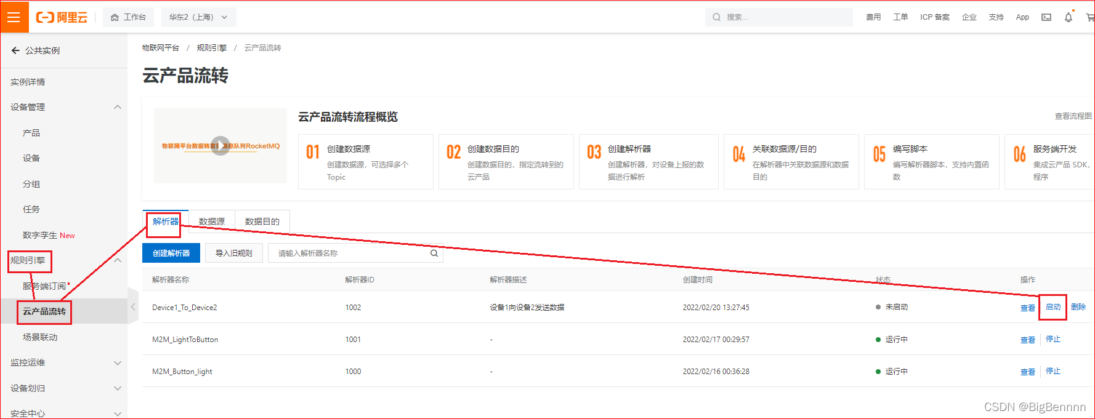Expand the 安全中心 section
This screenshot has height=419, width=1095.
pos(118,413)
